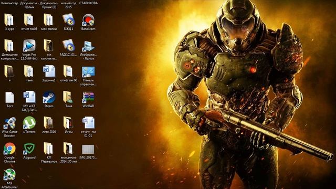Open the Таня folder showing a person photo
This screenshot has height=189, width=336.
(69, 97)
